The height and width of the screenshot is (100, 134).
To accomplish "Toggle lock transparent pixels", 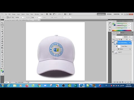I will (116, 39).
